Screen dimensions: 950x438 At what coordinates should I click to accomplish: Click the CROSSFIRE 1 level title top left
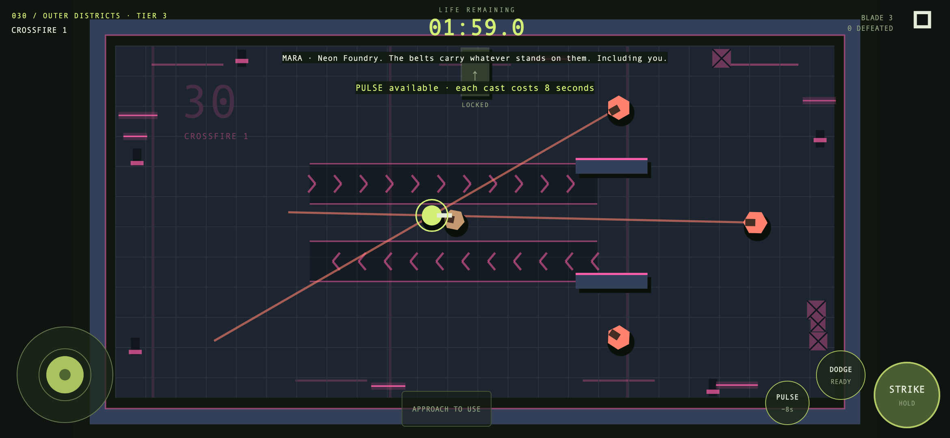(39, 30)
